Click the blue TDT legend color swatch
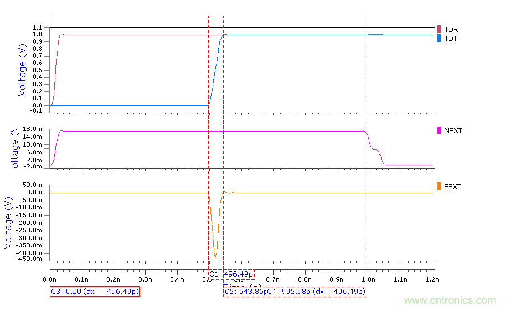The height and width of the screenshot is (309, 507). click(x=439, y=39)
